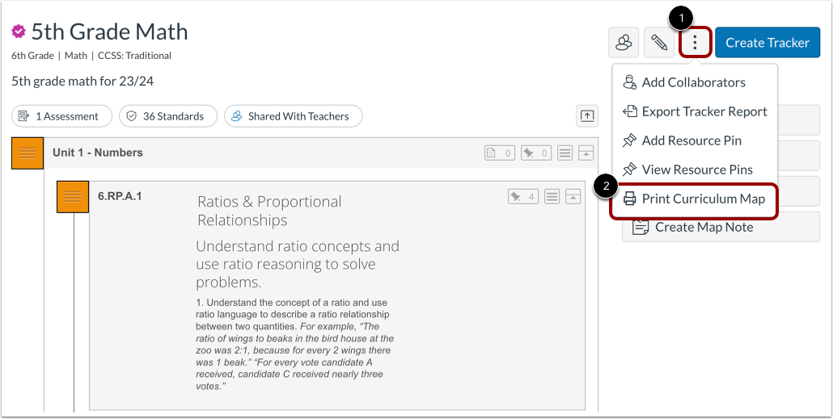This screenshot has height=419, width=833.
Task: Open the collaborators icon button
Action: tap(624, 43)
